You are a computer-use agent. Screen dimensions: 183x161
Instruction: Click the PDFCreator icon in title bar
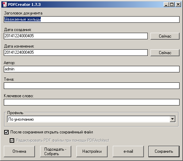point(4,4)
